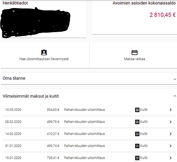177x162 pixels.
Task: Open receipt icon for 28.02.2020 payment
Action: coord(137,122)
